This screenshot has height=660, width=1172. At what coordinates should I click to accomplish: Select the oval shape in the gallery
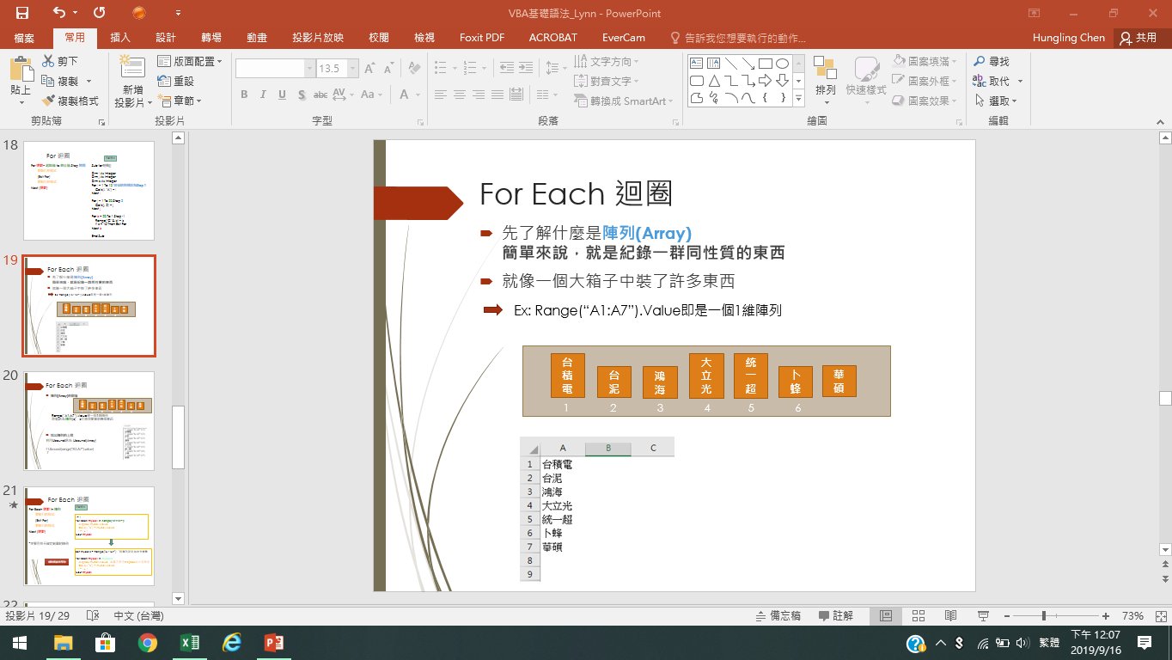click(x=783, y=63)
